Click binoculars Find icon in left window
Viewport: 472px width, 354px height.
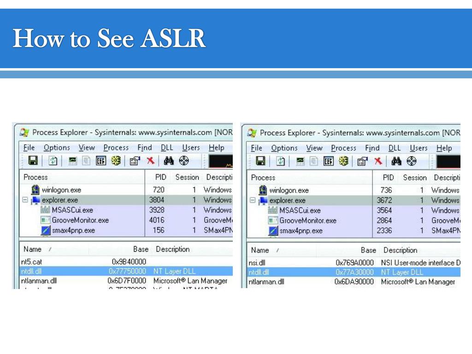(169, 160)
